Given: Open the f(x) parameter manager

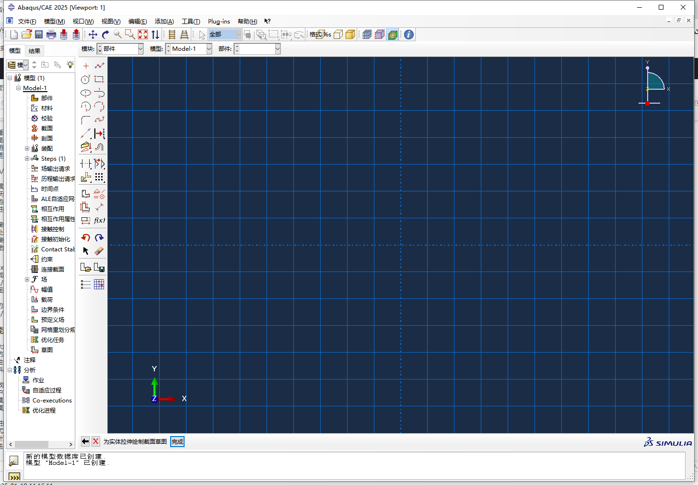Looking at the screenshot, I should [99, 220].
